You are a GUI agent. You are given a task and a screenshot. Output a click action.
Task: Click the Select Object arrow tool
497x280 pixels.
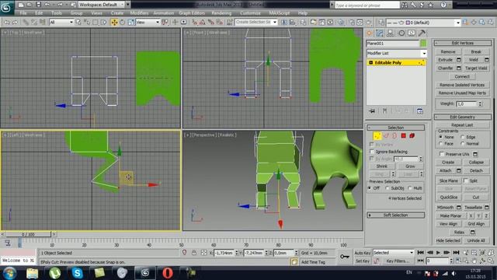pyautogui.click(x=78, y=23)
